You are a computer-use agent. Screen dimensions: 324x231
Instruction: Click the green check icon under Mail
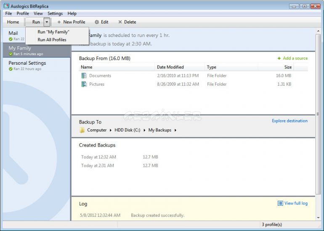pyautogui.click(x=11, y=39)
